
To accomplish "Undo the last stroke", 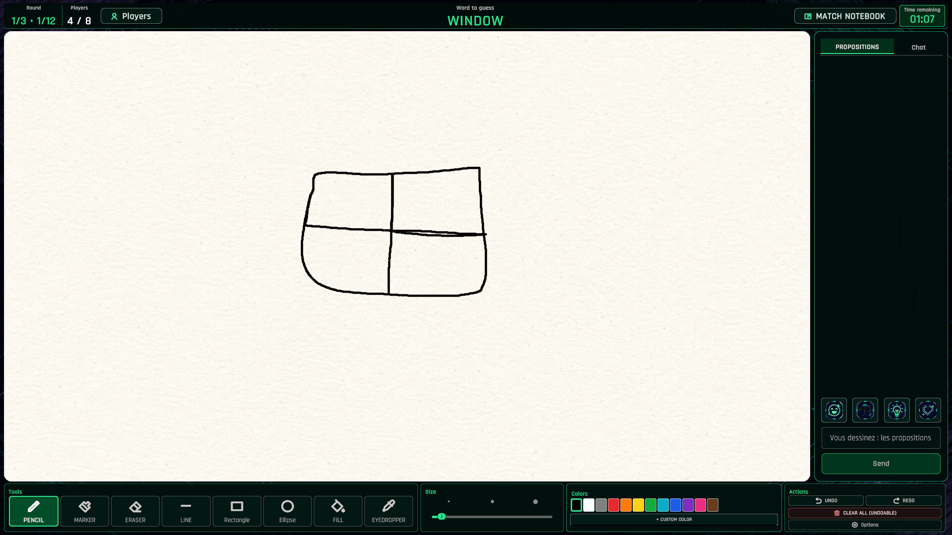I will pos(826,501).
